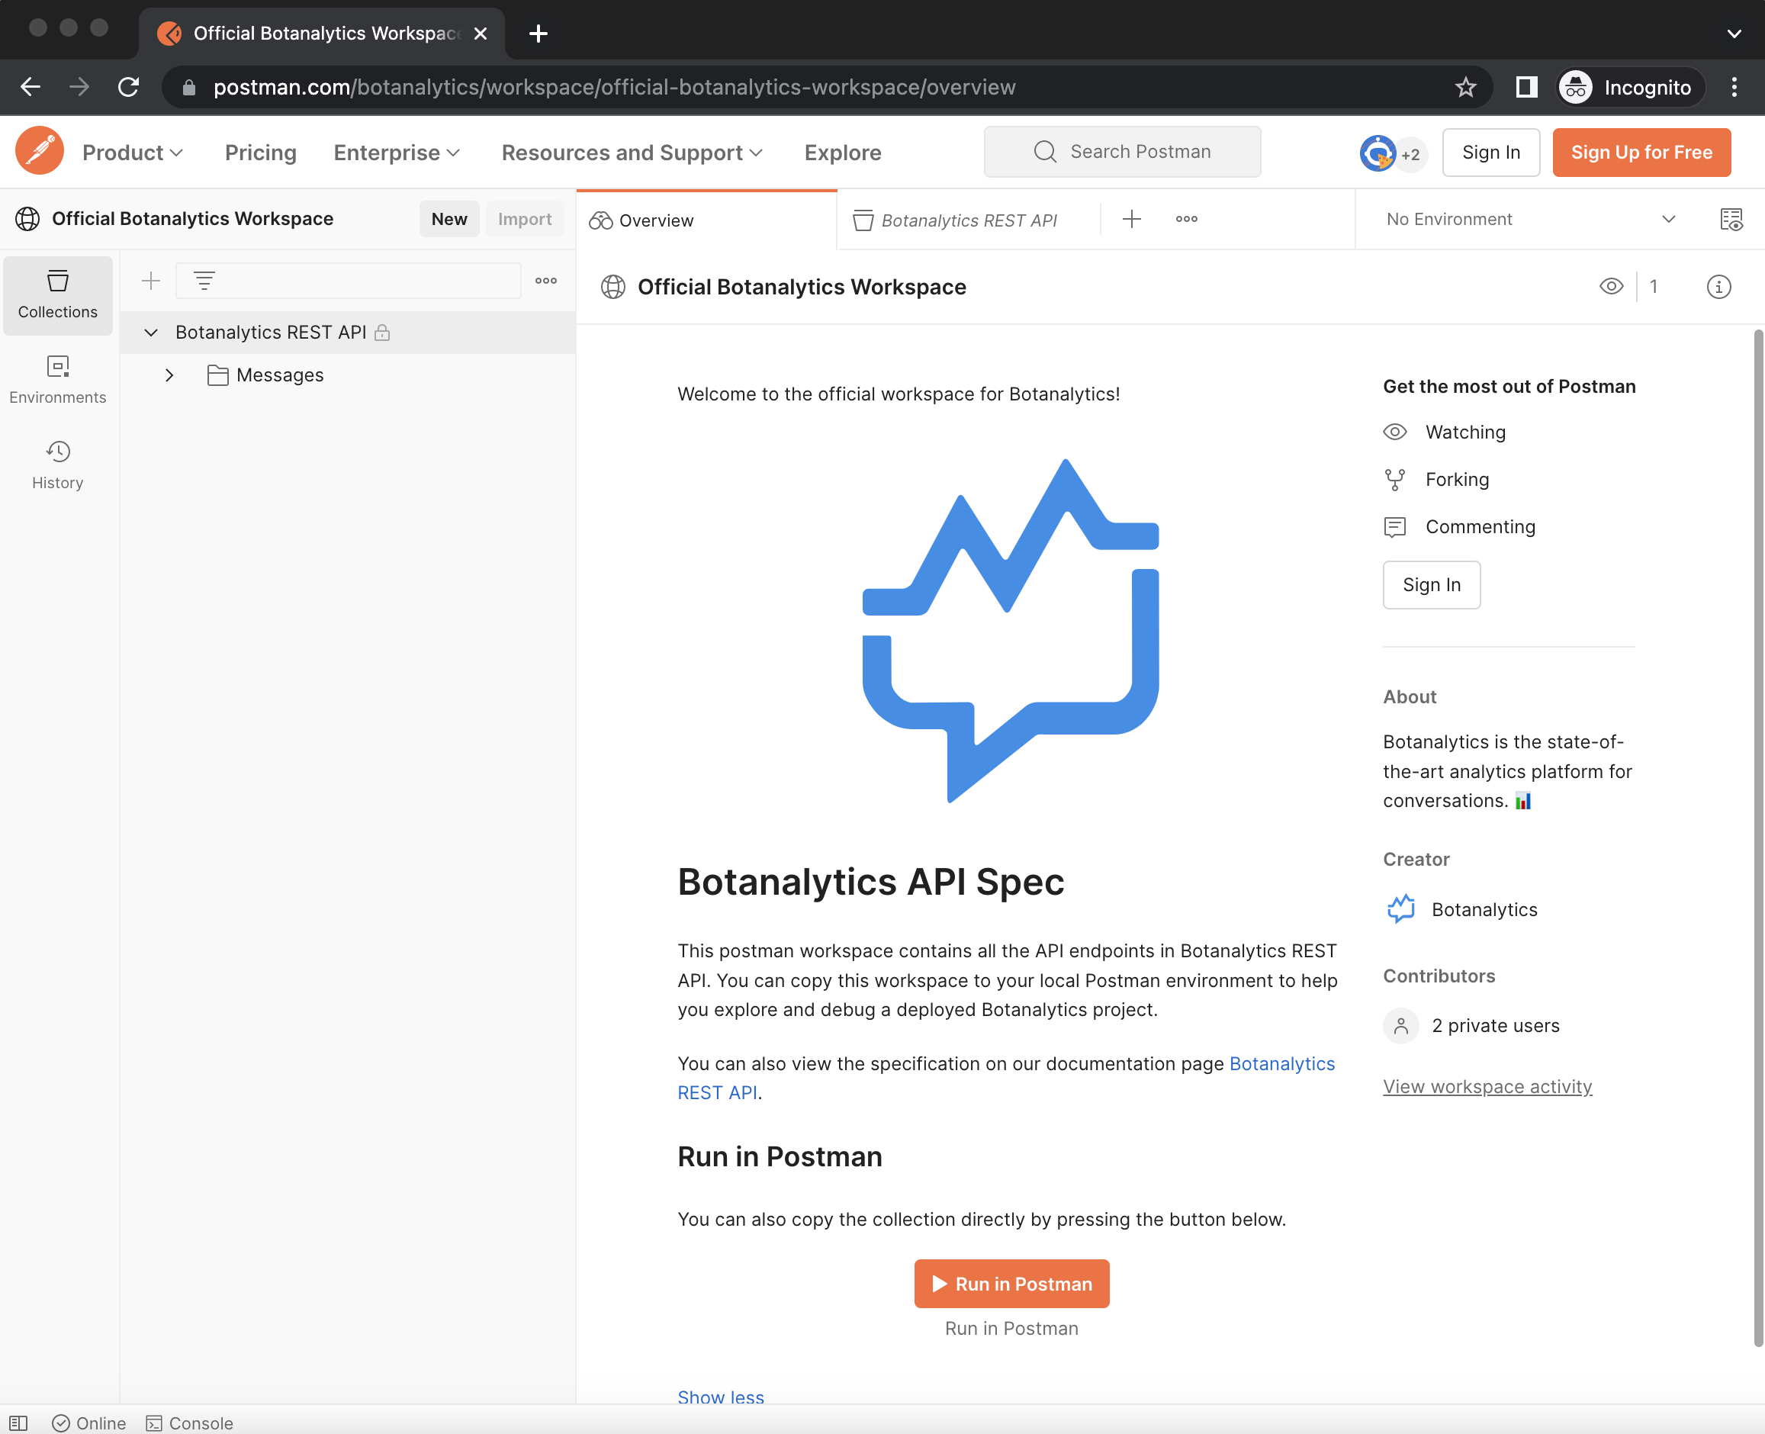Click the Commenting option

point(1459,526)
